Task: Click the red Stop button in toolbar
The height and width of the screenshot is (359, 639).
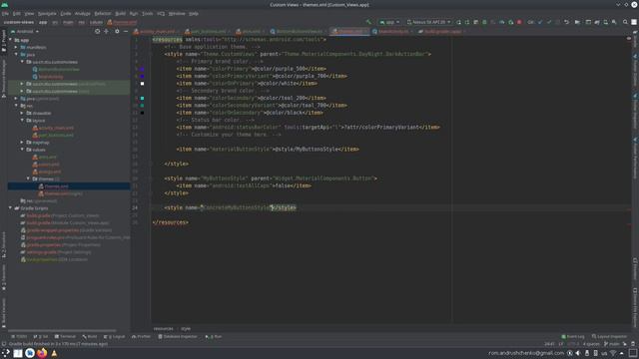Action: (519, 22)
